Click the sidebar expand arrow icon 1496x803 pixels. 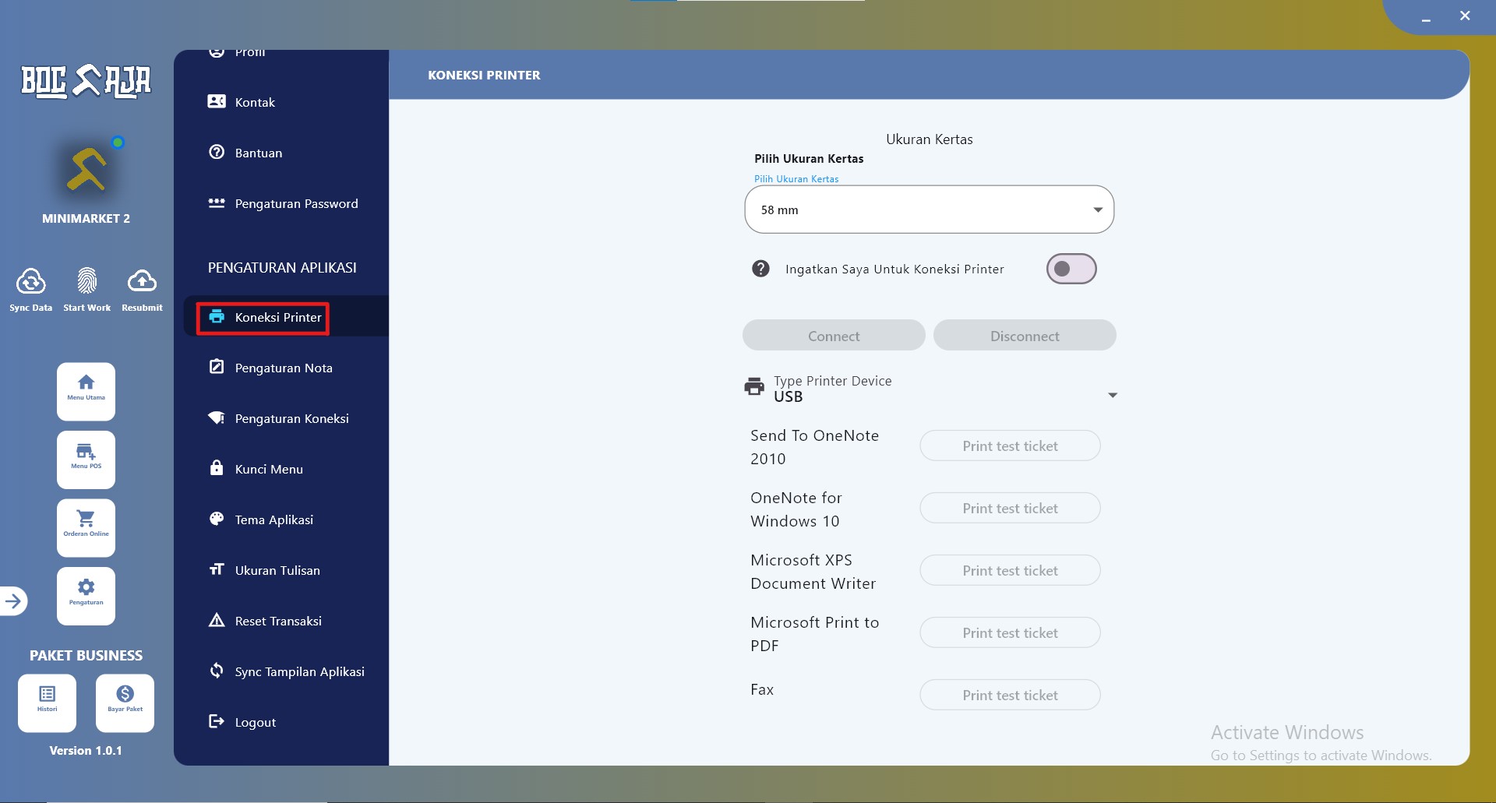coord(12,600)
